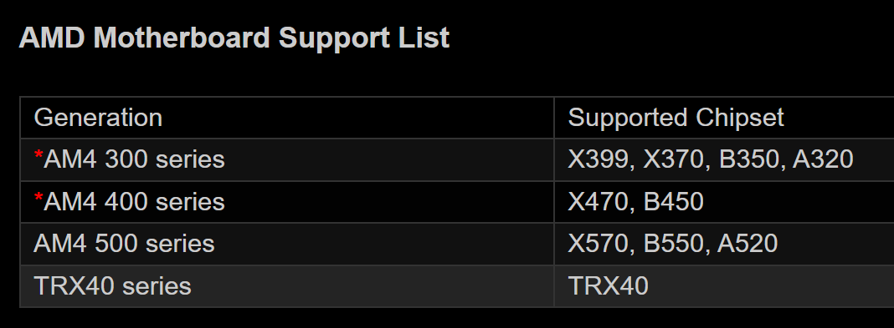Click the AM4 400 series cell
The image size is (894, 328).
(287, 202)
